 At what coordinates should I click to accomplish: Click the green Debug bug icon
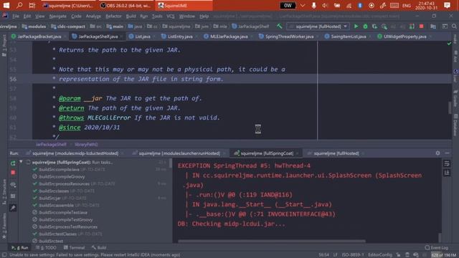[x=365, y=27]
